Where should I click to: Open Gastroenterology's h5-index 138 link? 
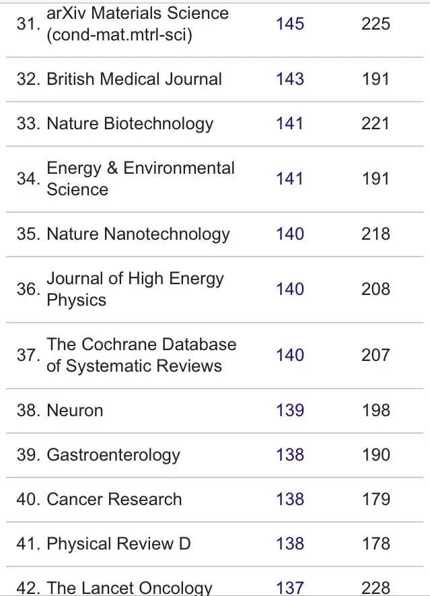290,455
